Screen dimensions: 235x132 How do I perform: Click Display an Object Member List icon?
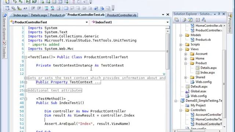tap(7, 8)
